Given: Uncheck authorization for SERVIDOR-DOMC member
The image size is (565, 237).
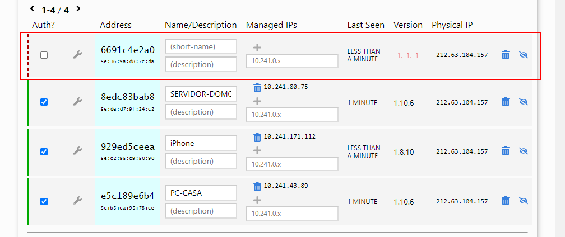Looking at the screenshot, I should [x=44, y=102].
